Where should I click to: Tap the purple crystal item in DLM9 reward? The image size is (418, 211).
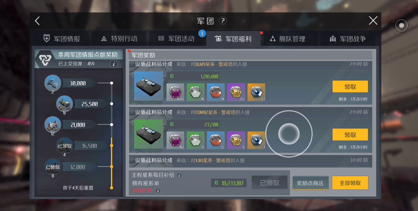click(176, 92)
